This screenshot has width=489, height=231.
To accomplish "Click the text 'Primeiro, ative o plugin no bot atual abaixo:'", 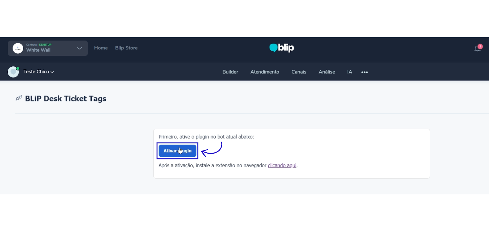I will pos(206,137).
